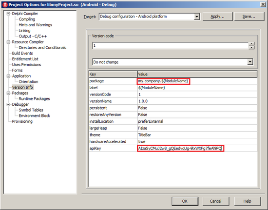The image size is (268, 210).
Task: Select Hints and Warnings in tree
Action: [x=36, y=25]
